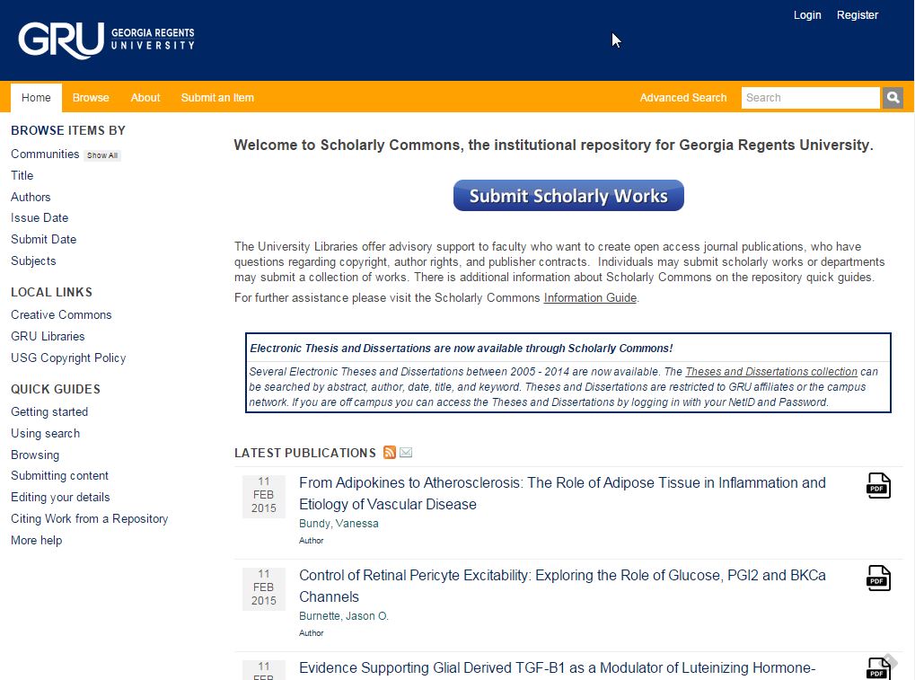Browse items by Submit Date

point(44,239)
